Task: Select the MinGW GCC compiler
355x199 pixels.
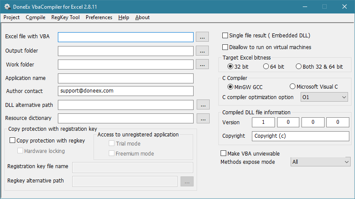Action: click(x=230, y=87)
